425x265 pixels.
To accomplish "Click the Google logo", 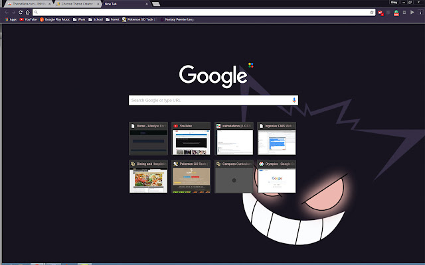I will coord(213,76).
